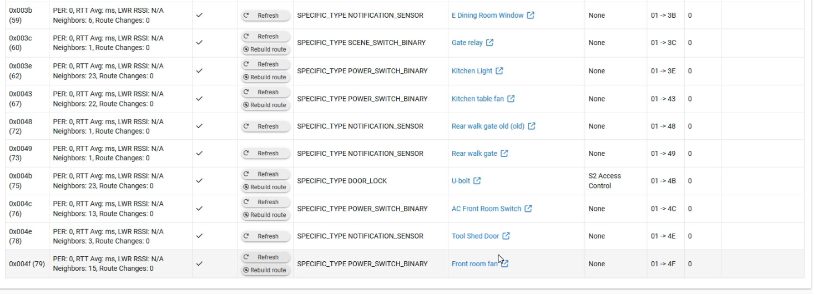Image resolution: width=813 pixels, height=294 pixels.
Task: Click external link icon next to Kitchen Light
Action: click(499, 71)
